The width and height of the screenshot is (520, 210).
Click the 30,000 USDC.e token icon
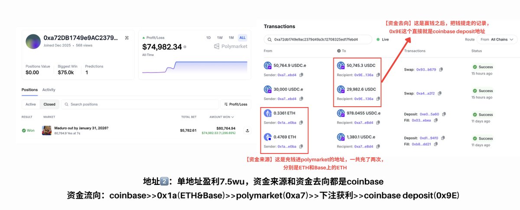pyautogui.click(x=268, y=89)
